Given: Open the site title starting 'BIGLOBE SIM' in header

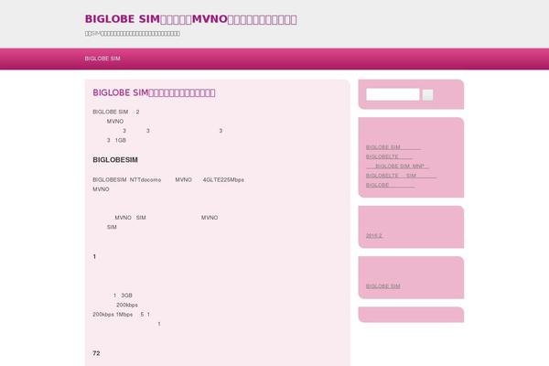Looking at the screenshot, I should (191, 19).
